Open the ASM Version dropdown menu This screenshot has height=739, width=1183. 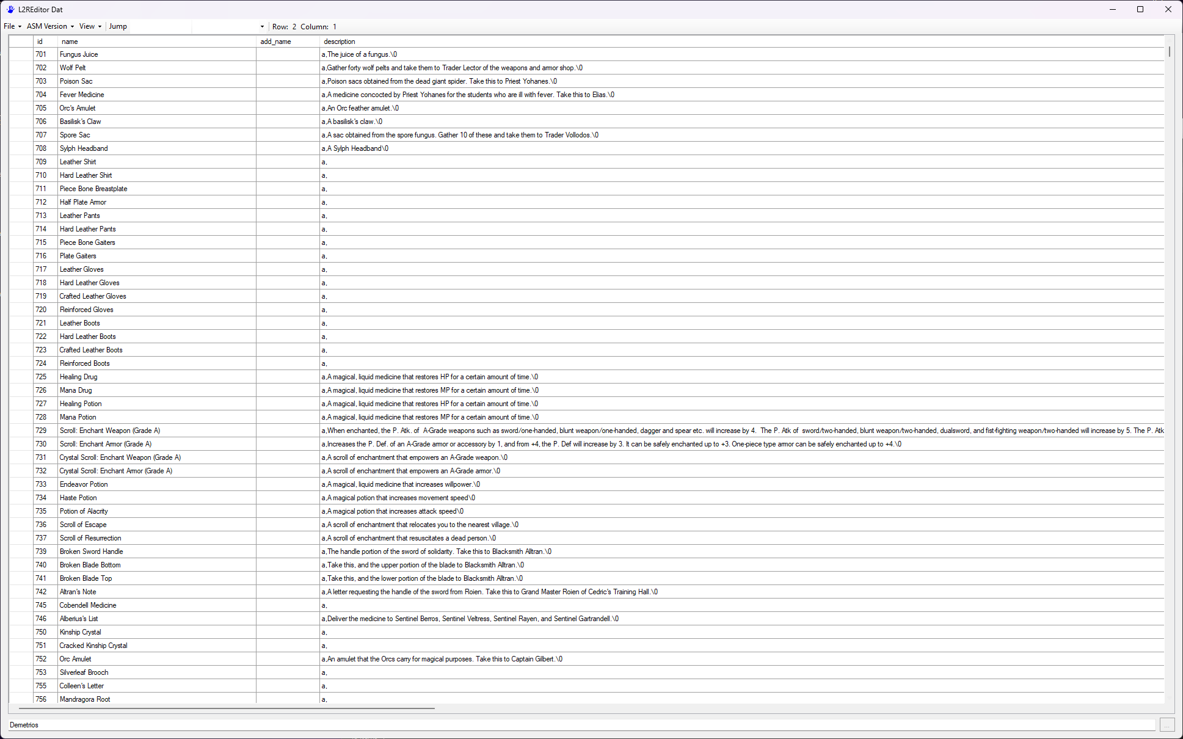[x=50, y=26]
